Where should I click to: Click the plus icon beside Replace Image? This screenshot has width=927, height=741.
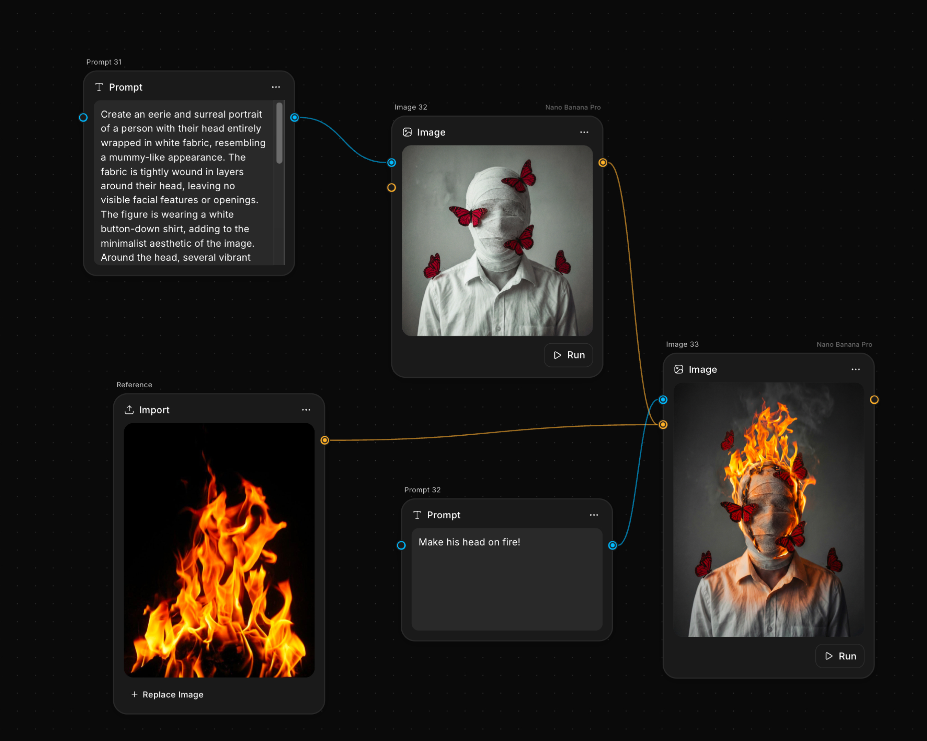pyautogui.click(x=135, y=694)
